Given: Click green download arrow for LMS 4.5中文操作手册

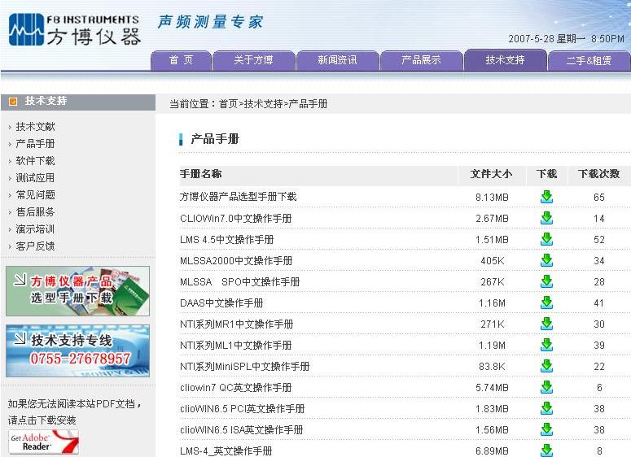Looking at the screenshot, I should 546,239.
